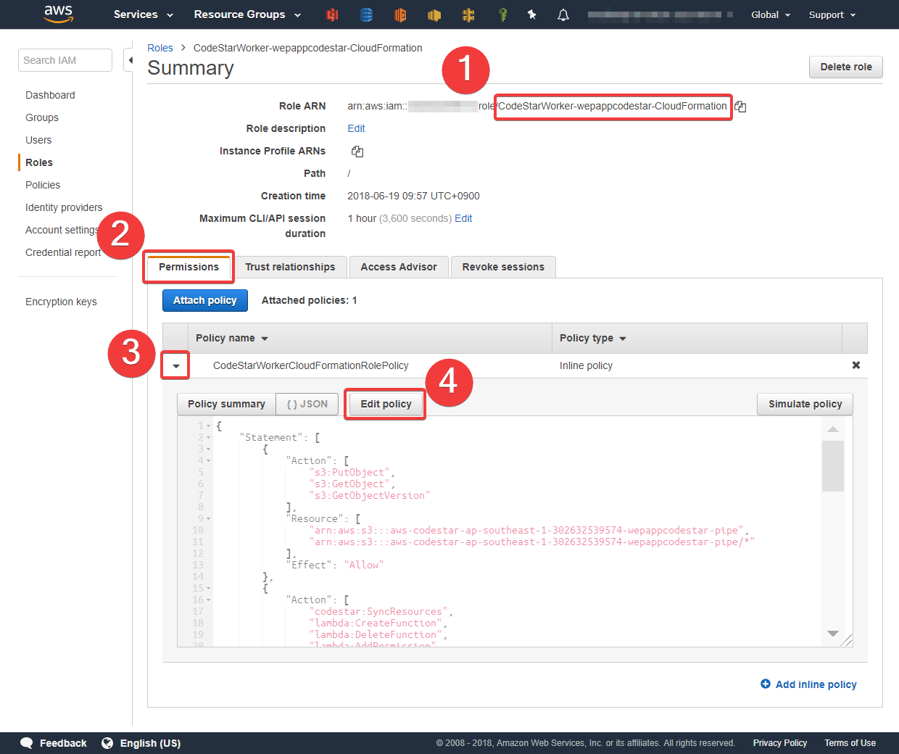Copy Instance Profile ARNs with copy icon
Image resolution: width=899 pixels, height=754 pixels.
357,152
